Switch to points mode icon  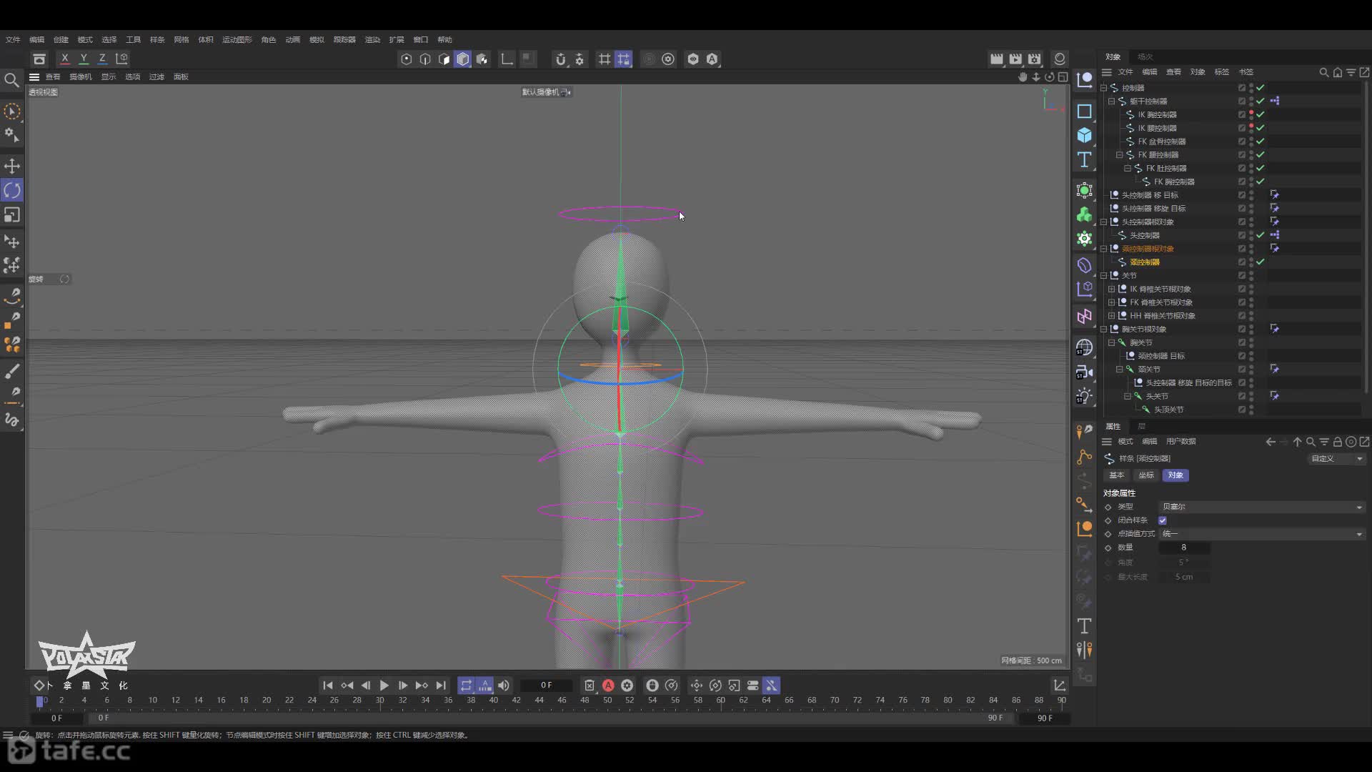[x=407, y=59]
